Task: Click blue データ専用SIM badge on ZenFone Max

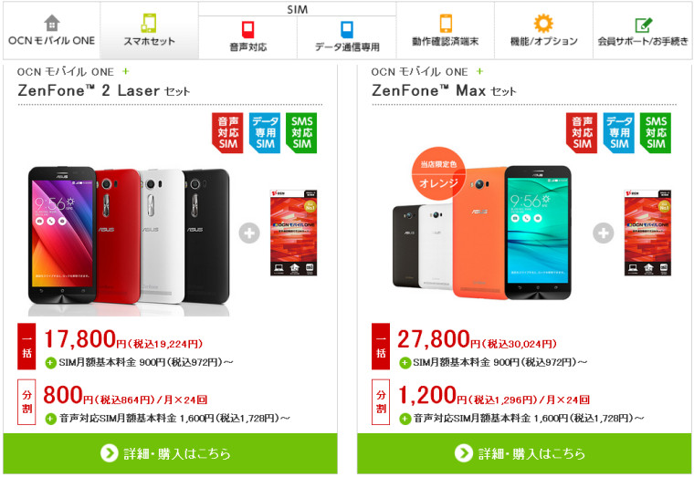Action: [619, 132]
